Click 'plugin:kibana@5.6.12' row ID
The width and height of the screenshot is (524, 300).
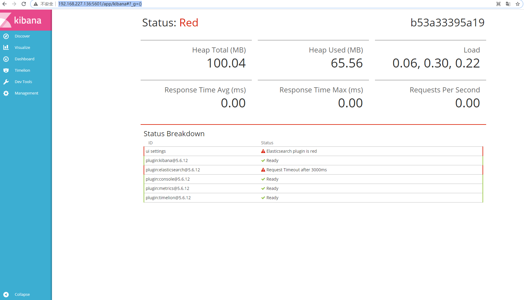pos(167,160)
